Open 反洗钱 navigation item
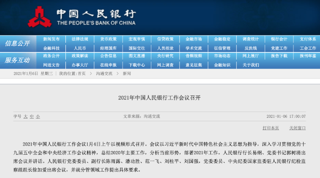Screen dimensions: 320x178 pos(251,48)
